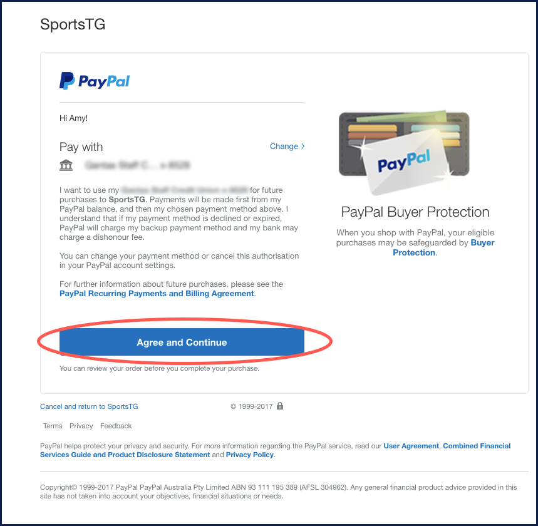
Task: Open PayPal Recurring Payments and Billing Agreement
Action: click(157, 293)
